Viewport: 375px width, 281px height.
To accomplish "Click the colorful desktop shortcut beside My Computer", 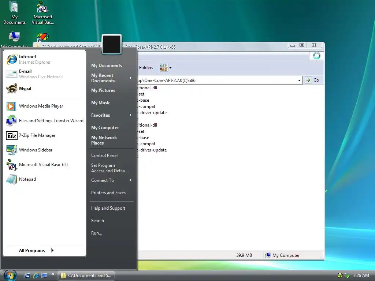I will [43, 37].
